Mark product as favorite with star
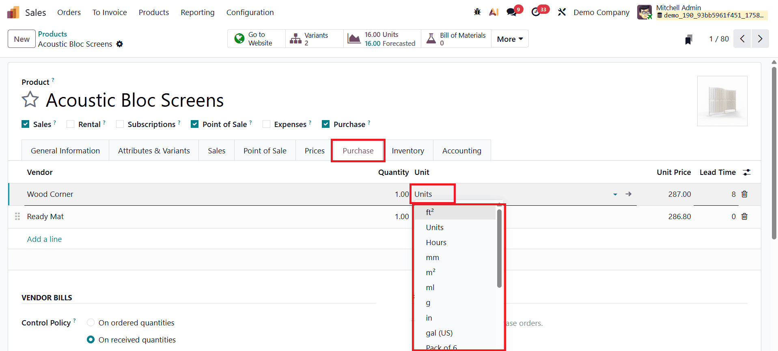The height and width of the screenshot is (351, 778). (30, 99)
